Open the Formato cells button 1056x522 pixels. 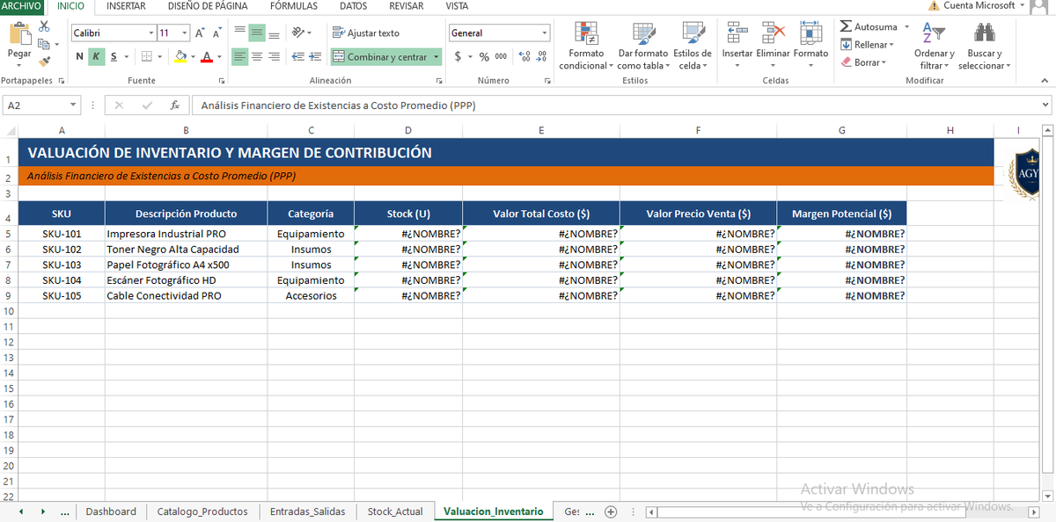pyautogui.click(x=810, y=47)
